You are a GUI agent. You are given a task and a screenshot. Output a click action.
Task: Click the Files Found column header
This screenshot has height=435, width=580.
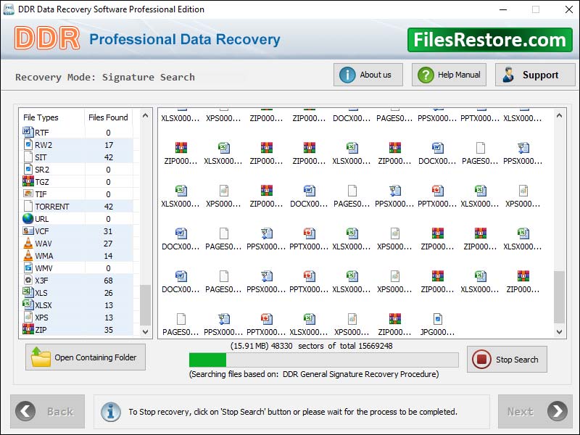(x=107, y=117)
